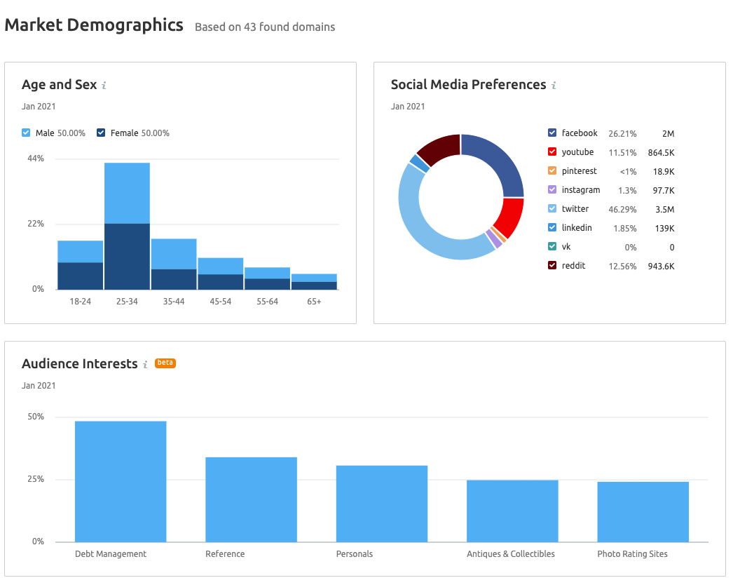
Task: Click info icon next to Audience Interests
Action: tap(145, 365)
